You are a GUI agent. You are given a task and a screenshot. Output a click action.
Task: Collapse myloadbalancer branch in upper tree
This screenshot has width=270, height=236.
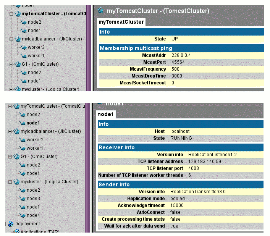coord(11,39)
